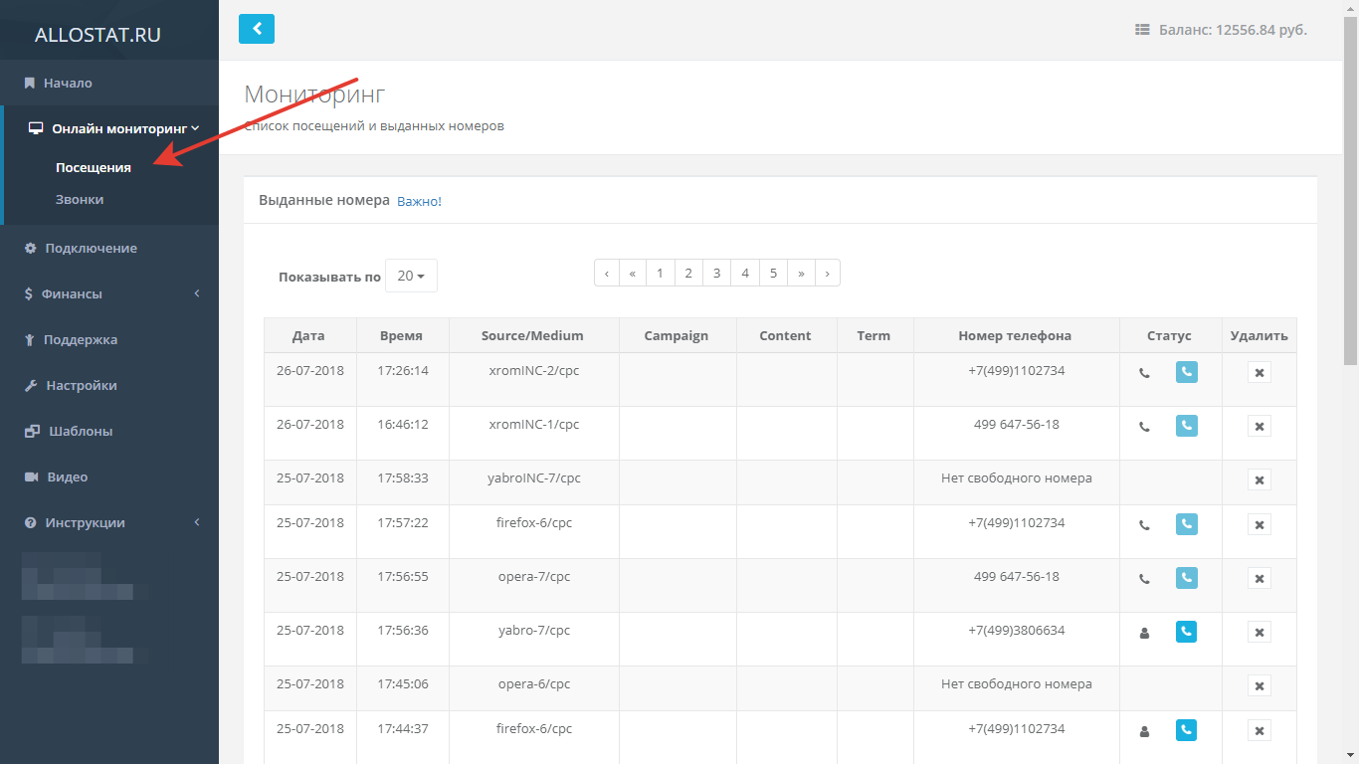Expand the Финансы menu
1359x764 pixels.
coord(109,293)
